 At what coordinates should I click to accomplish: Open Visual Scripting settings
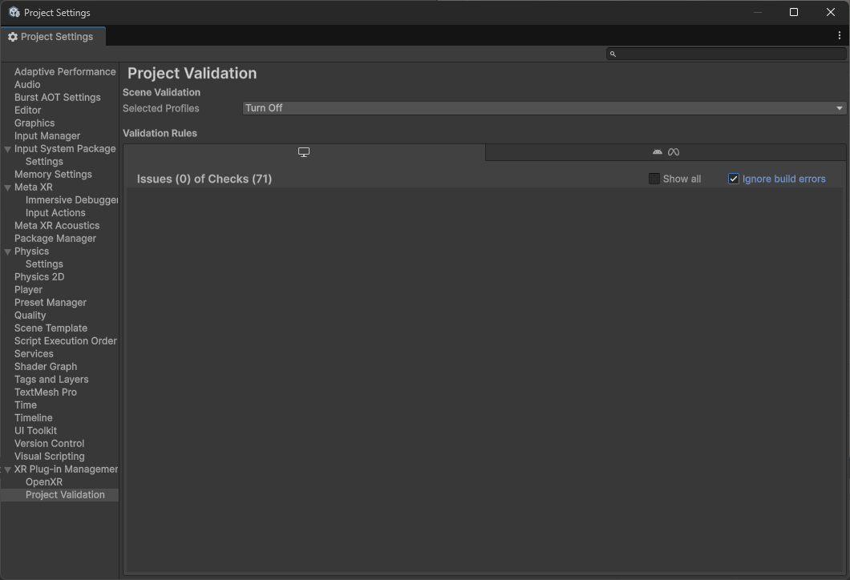click(50, 457)
